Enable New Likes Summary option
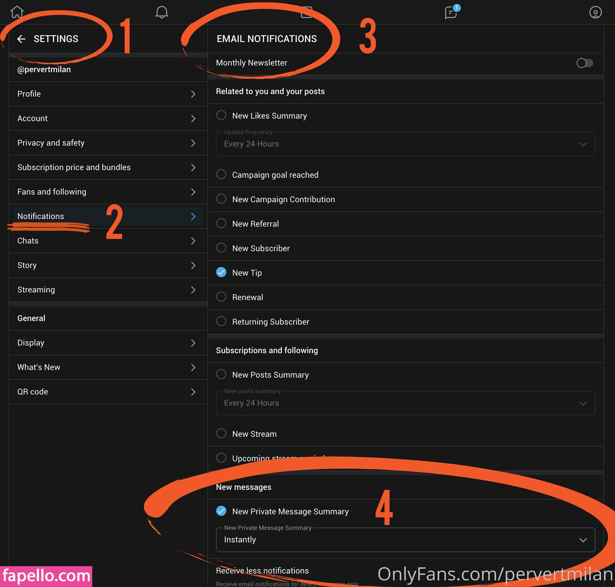The width and height of the screenshot is (615, 587). pyautogui.click(x=221, y=115)
